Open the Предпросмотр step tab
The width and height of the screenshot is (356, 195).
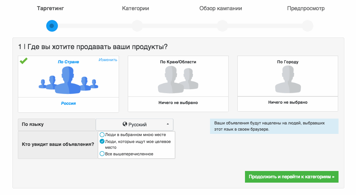306,8
